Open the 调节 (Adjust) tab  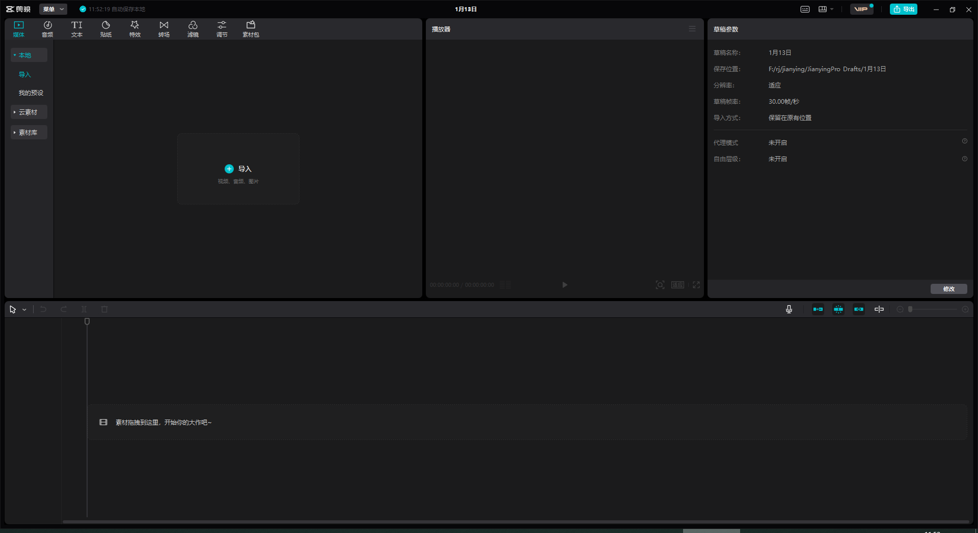222,29
